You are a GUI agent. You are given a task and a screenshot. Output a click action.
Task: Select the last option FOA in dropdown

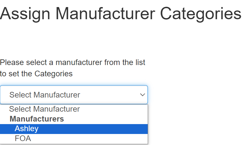pyautogui.click(x=74, y=138)
